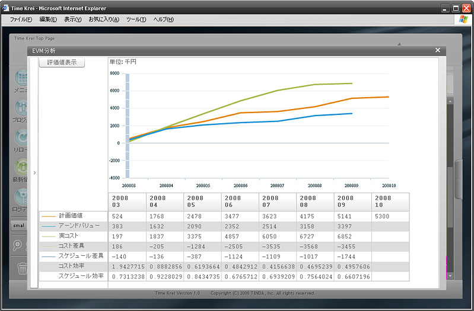The image size is (474, 311).
Task: Open the ファイル(F) menu
Action: (x=21, y=20)
